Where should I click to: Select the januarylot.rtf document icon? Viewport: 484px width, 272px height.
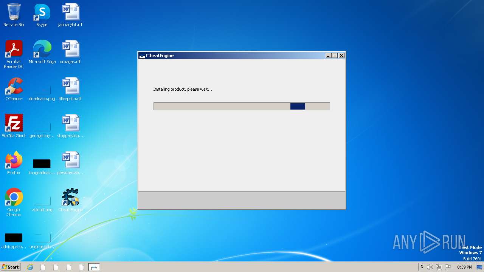pyautogui.click(x=70, y=15)
